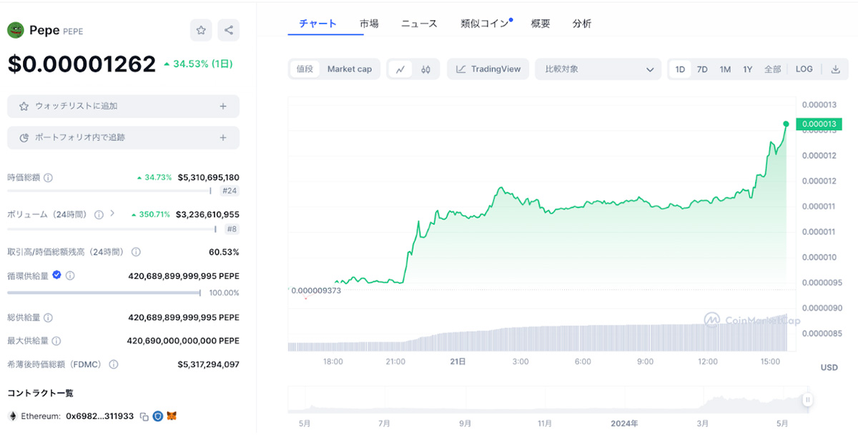This screenshot has width=858, height=440.
Task: Download the chart image
Action: point(836,69)
